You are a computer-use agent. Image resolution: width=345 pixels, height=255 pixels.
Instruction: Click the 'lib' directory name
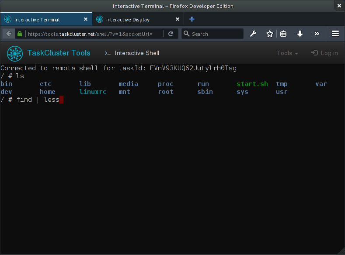point(85,84)
